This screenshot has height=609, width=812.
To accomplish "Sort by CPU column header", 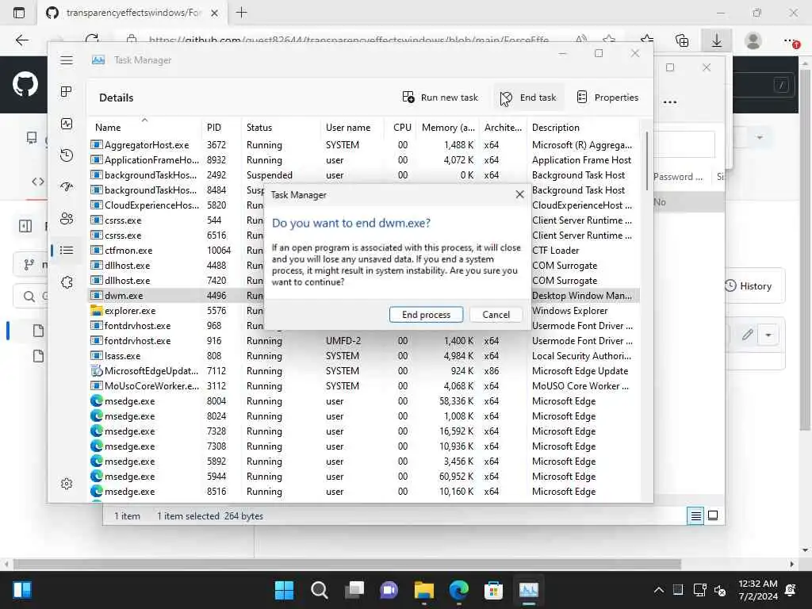I will pos(402,128).
